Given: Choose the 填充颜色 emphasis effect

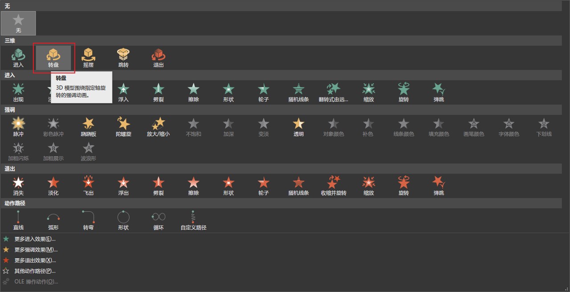Looking at the screenshot, I should point(439,126).
